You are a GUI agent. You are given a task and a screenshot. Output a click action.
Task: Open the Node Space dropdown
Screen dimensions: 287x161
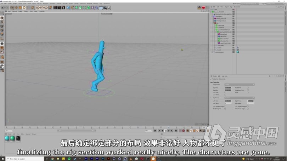click(x=250, y=4)
